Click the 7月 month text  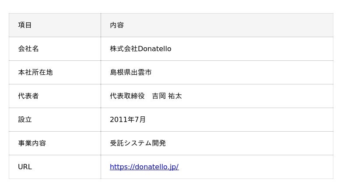(140, 119)
